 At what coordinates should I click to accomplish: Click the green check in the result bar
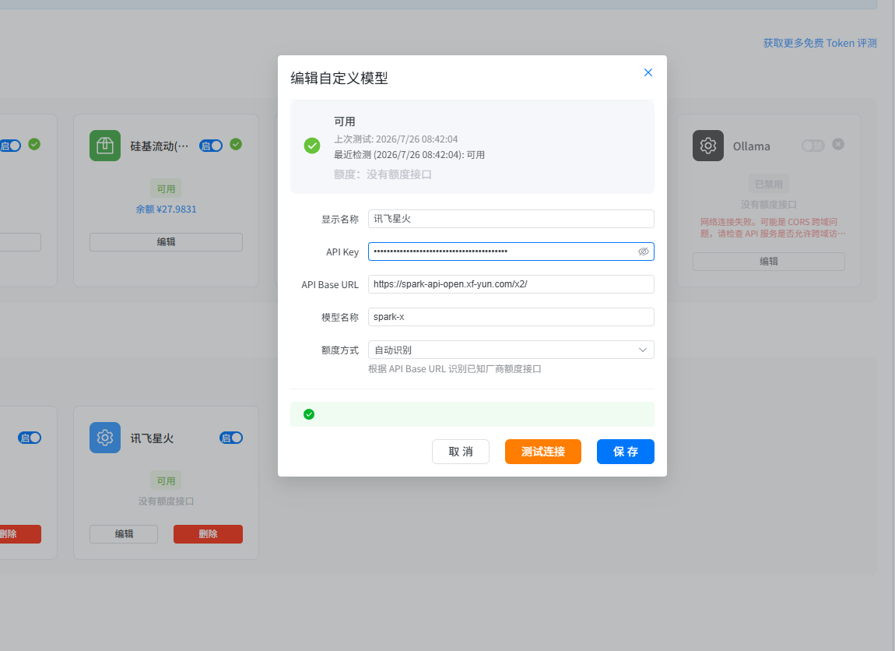309,414
